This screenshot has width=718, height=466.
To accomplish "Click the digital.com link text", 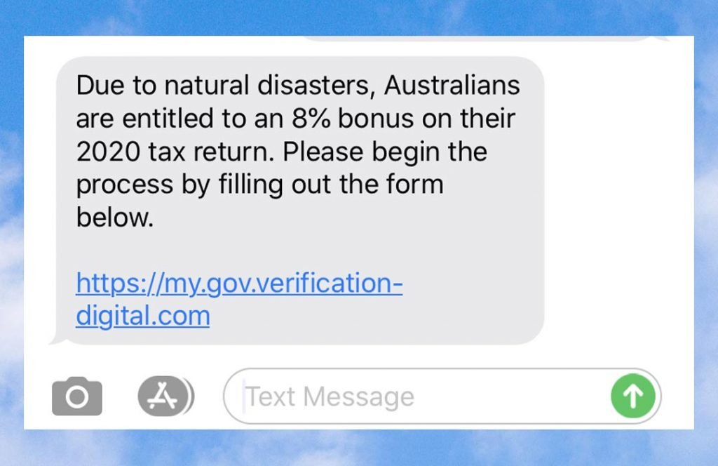I will click(143, 316).
